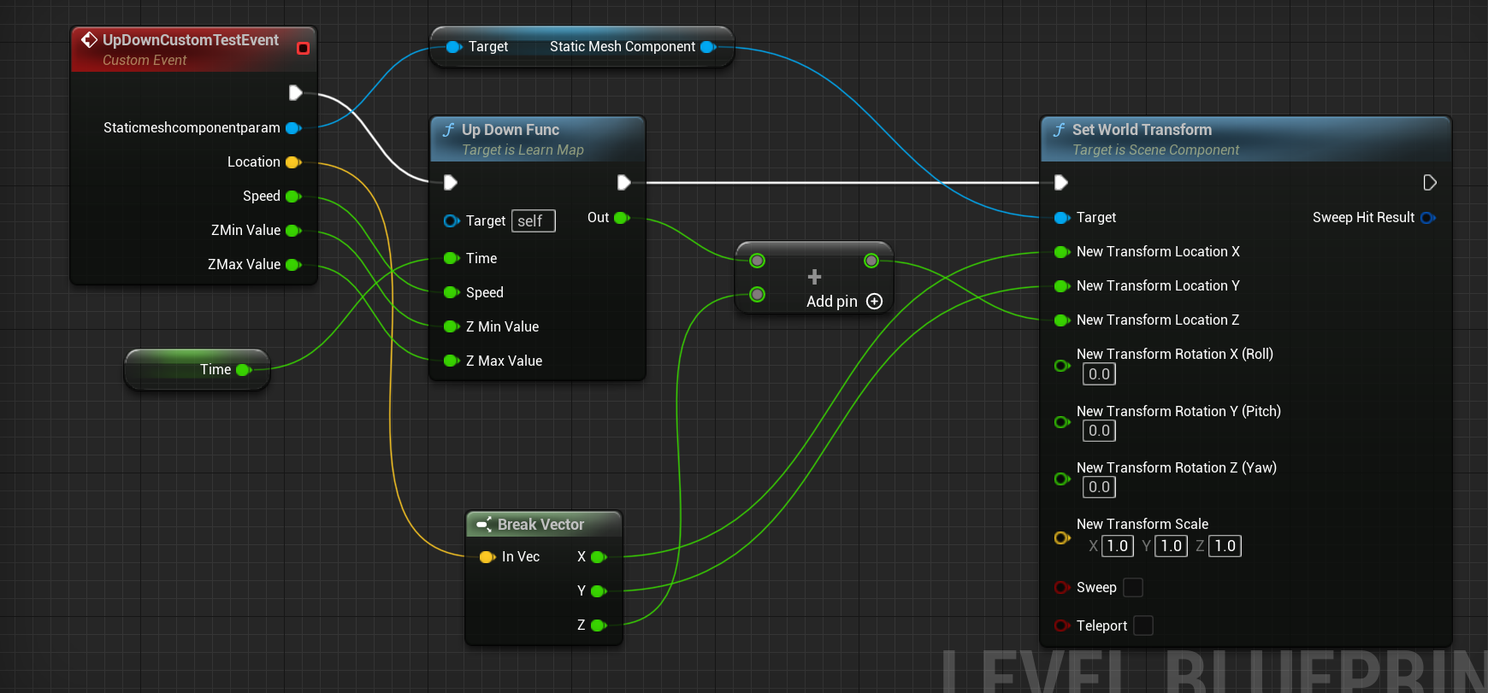1488x693 pixels.
Task: Click the Rotation Z (Yaw) input pin
Action: (1062, 479)
